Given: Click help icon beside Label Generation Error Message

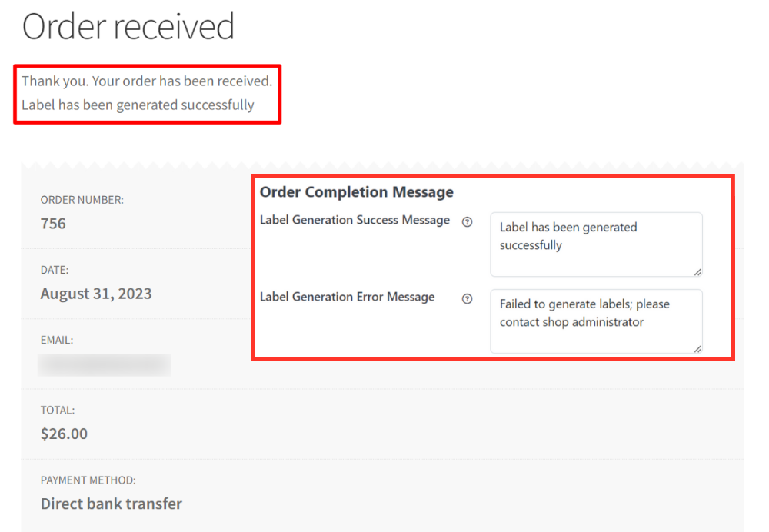Looking at the screenshot, I should point(467,298).
